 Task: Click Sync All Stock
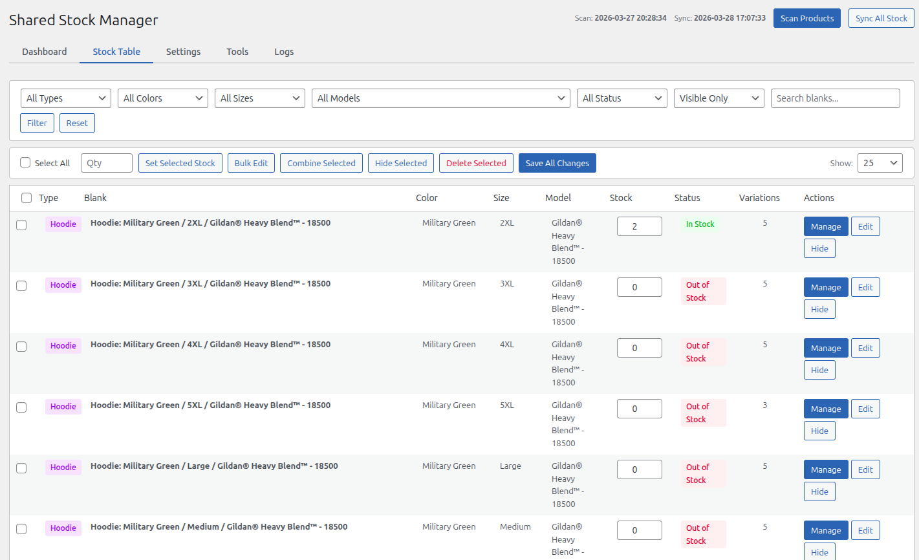tap(881, 18)
